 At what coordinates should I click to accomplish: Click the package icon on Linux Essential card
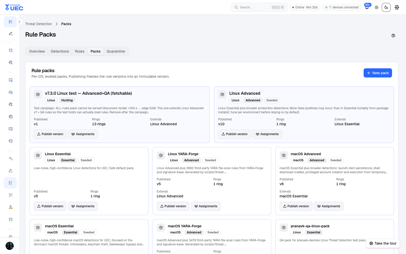pos(38,155)
